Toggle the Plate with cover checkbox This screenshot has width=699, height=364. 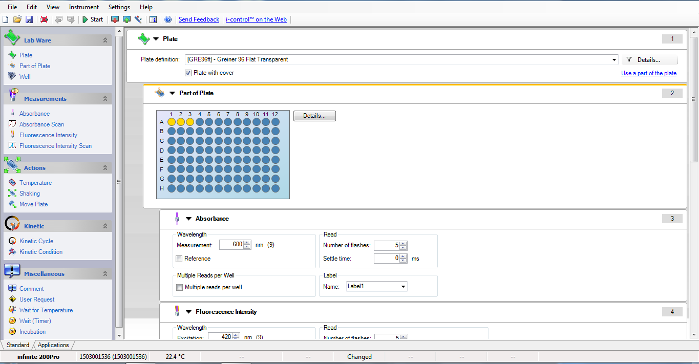pyautogui.click(x=188, y=73)
